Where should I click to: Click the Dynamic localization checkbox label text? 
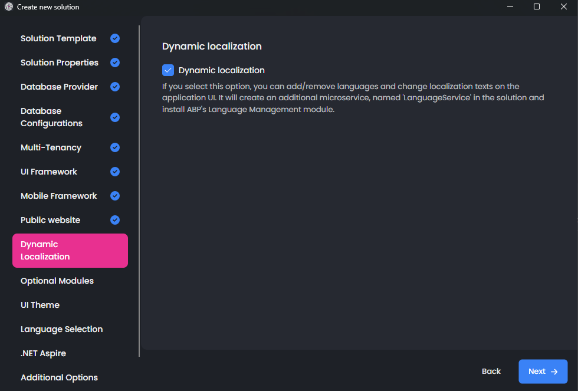click(x=222, y=70)
